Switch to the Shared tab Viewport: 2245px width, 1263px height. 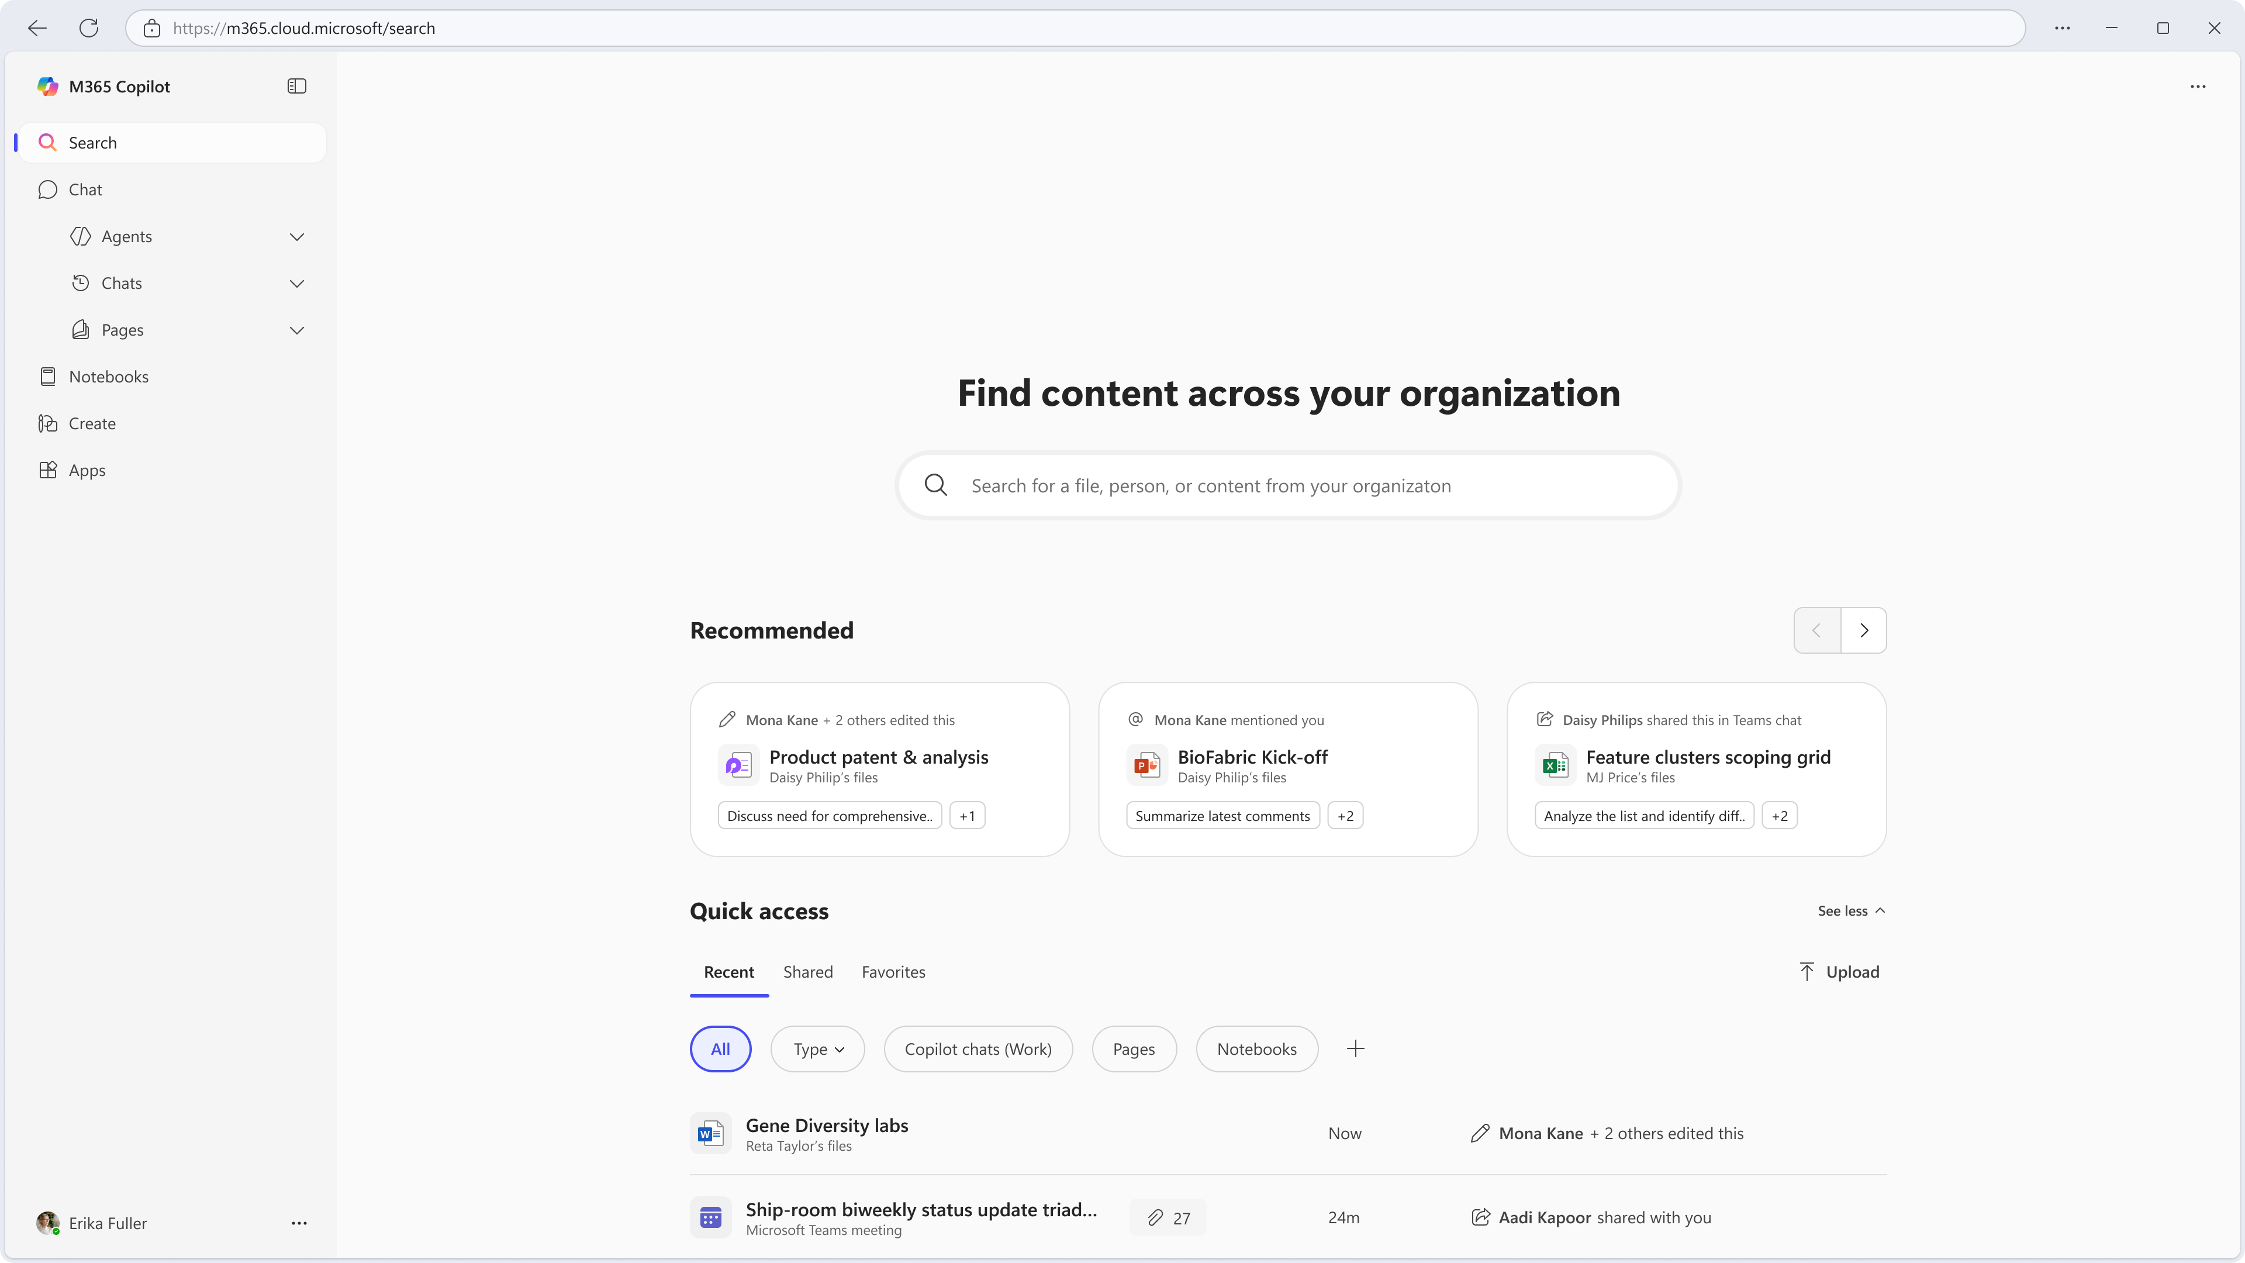pos(807,972)
